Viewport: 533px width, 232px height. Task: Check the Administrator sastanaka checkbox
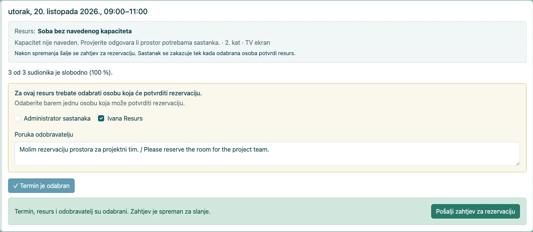pos(18,119)
